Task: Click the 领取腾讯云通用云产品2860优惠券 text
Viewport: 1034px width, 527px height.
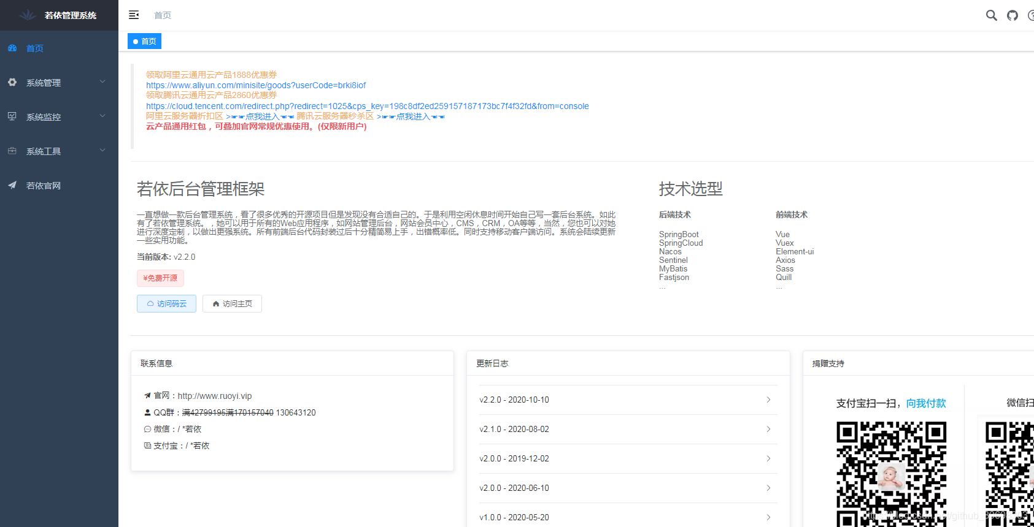Action: click(x=211, y=95)
